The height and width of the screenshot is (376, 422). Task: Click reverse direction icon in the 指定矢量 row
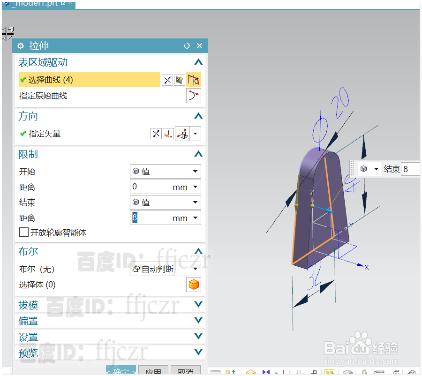156,134
